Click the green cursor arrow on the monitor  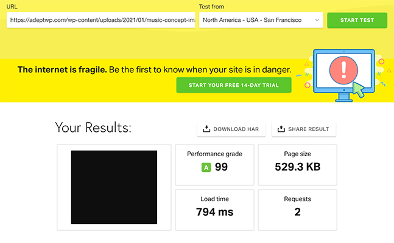tap(359, 91)
